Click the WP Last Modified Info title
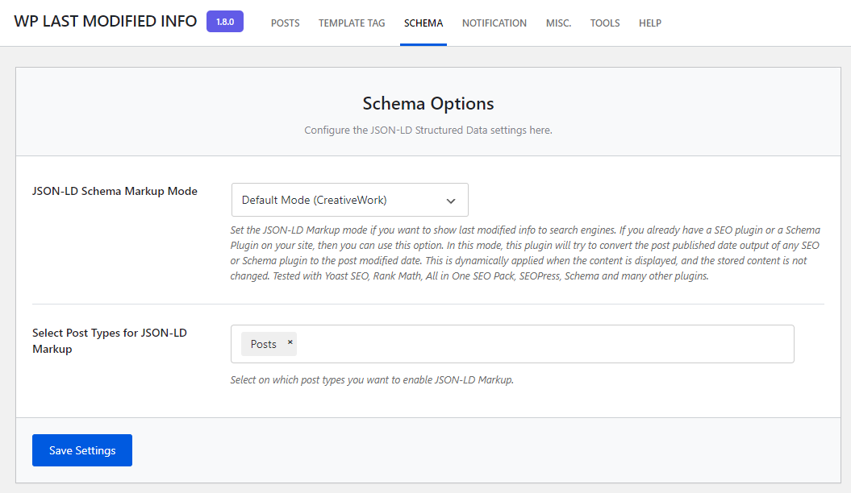The width and height of the screenshot is (851, 493). click(x=106, y=21)
